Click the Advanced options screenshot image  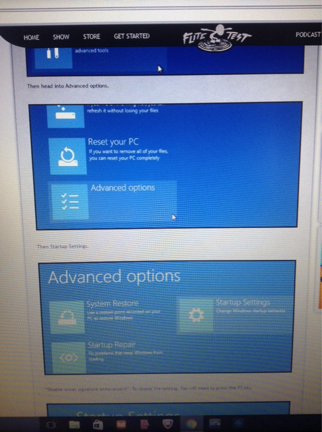coord(167,317)
